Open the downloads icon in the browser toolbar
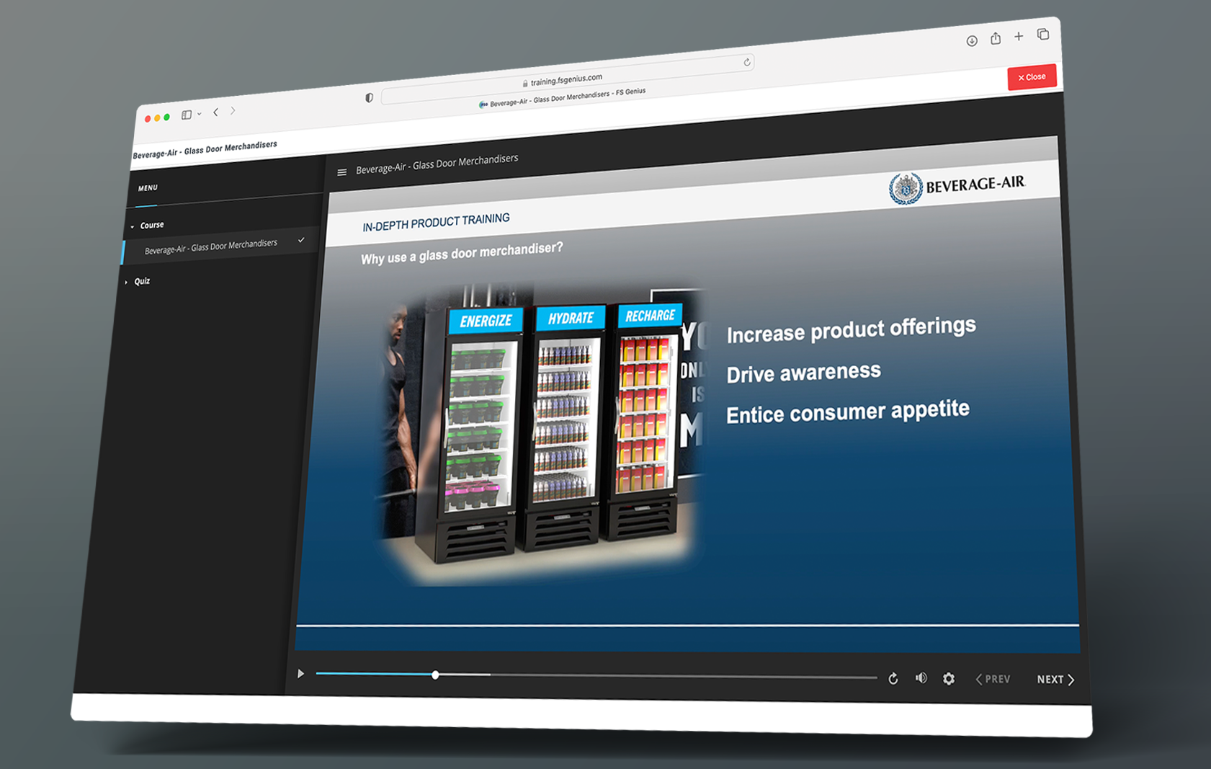The width and height of the screenshot is (1211, 769). click(x=972, y=41)
